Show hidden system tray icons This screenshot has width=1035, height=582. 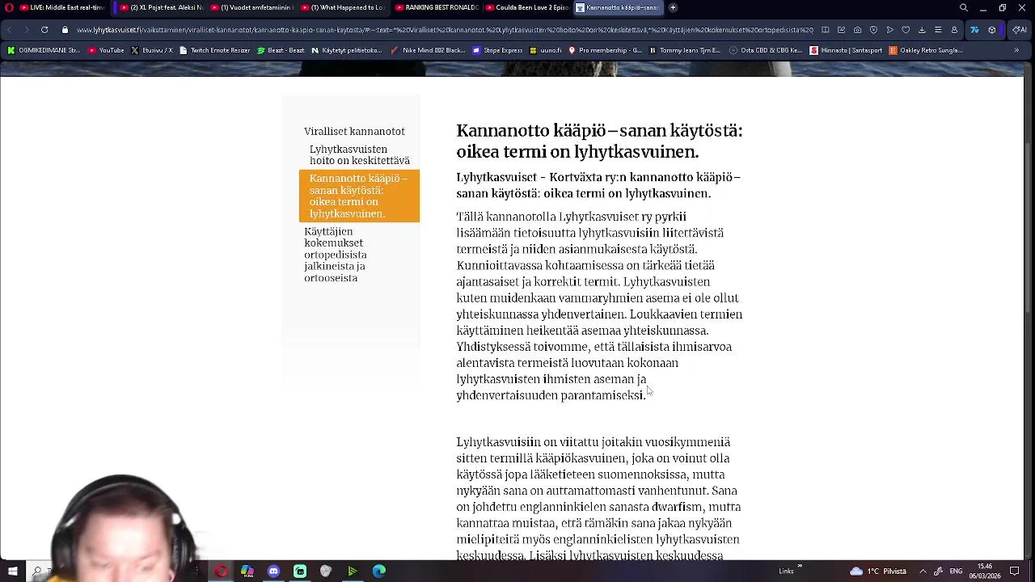pyautogui.click(x=923, y=571)
